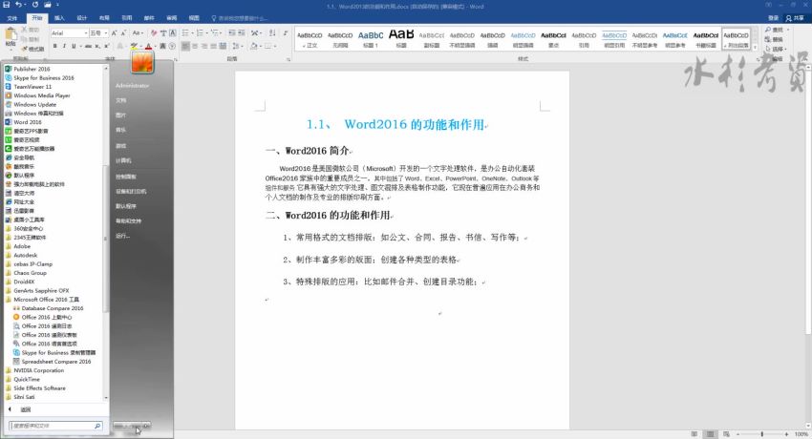Open 计算机 from start menu right pane
The image size is (812, 439).
point(123,161)
